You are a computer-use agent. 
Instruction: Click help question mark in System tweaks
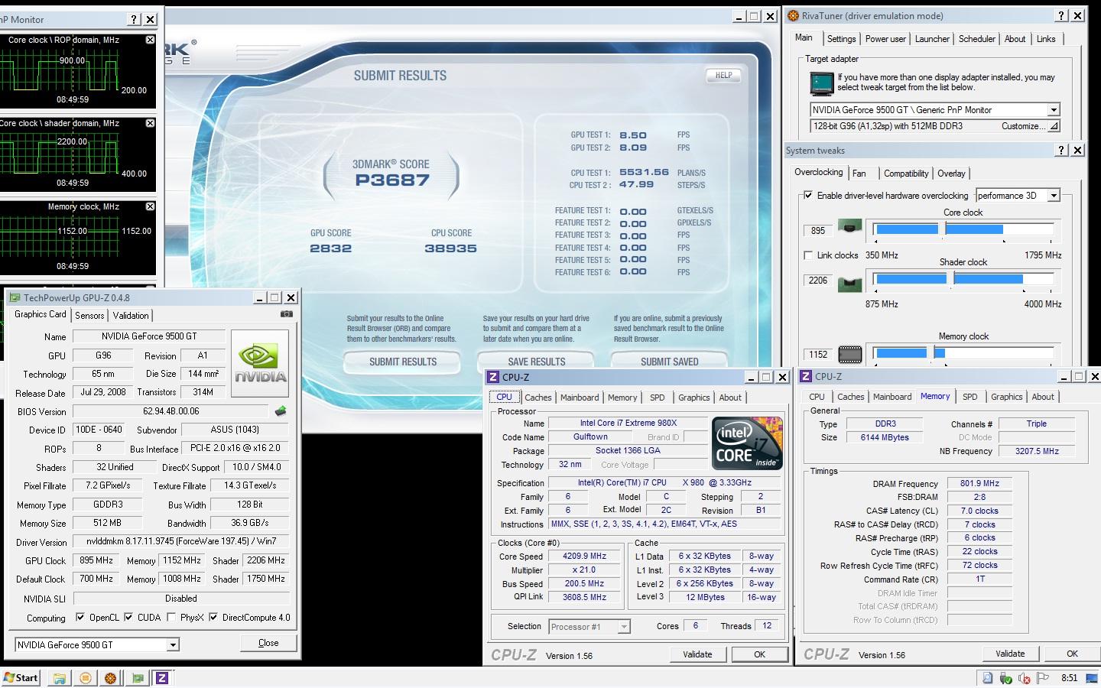point(1061,150)
